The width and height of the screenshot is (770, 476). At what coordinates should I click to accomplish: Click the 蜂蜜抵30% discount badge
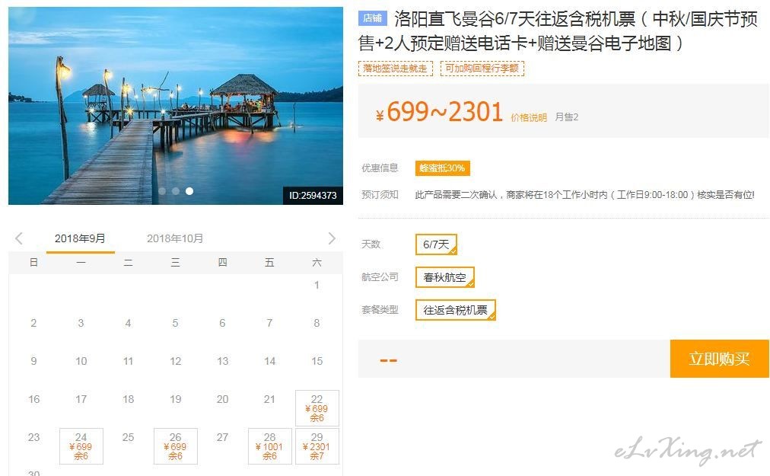pyautogui.click(x=442, y=168)
